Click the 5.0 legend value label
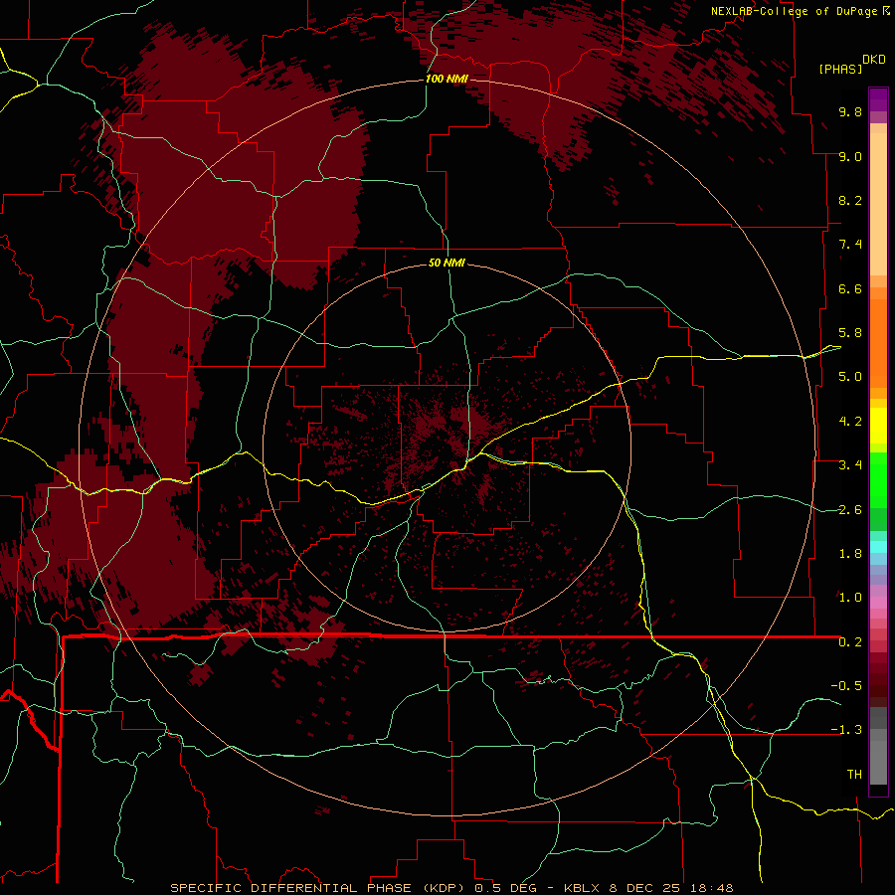This screenshot has height=895, width=895. 850,377
